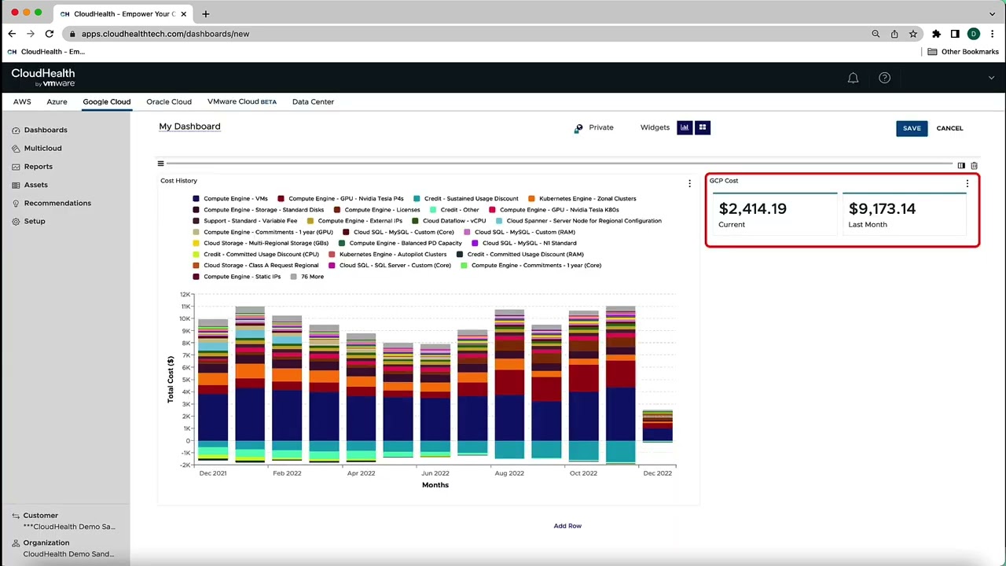1006x566 pixels.
Task: Cancel dashboard editing
Action: 949,128
